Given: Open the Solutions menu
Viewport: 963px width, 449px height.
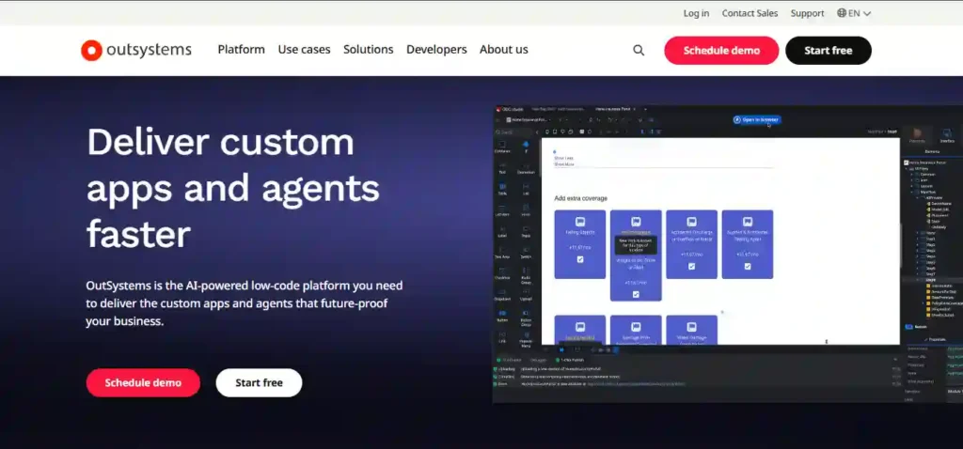Looking at the screenshot, I should [369, 50].
